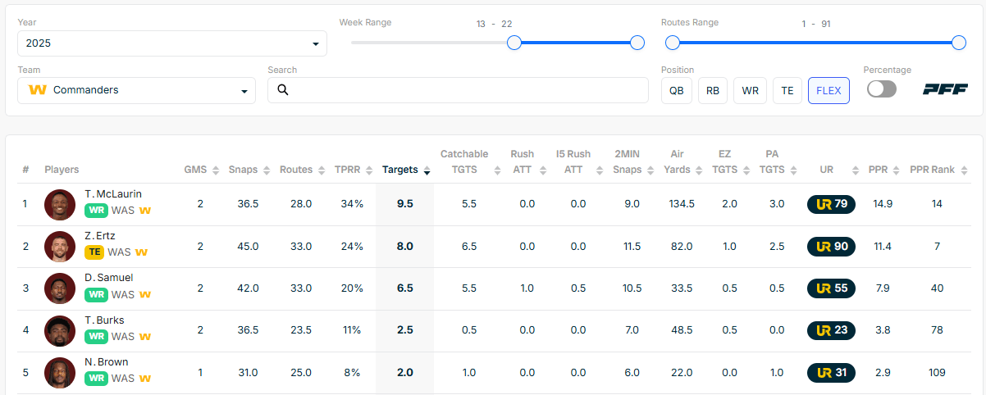Click the UR 90 rating badge for Z. Ertz
The width and height of the screenshot is (986, 395).
point(831,246)
